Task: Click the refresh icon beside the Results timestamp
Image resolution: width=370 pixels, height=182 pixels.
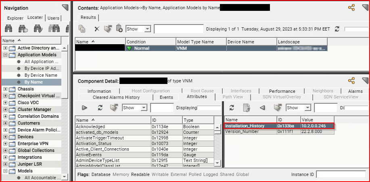Action: click(337, 29)
